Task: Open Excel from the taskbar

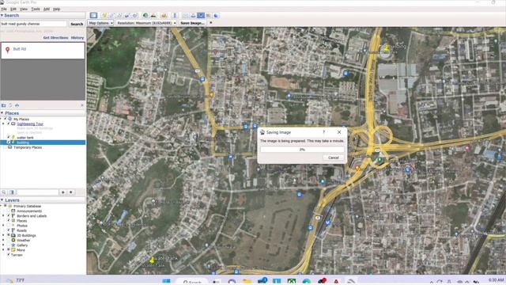Action: [292, 282]
